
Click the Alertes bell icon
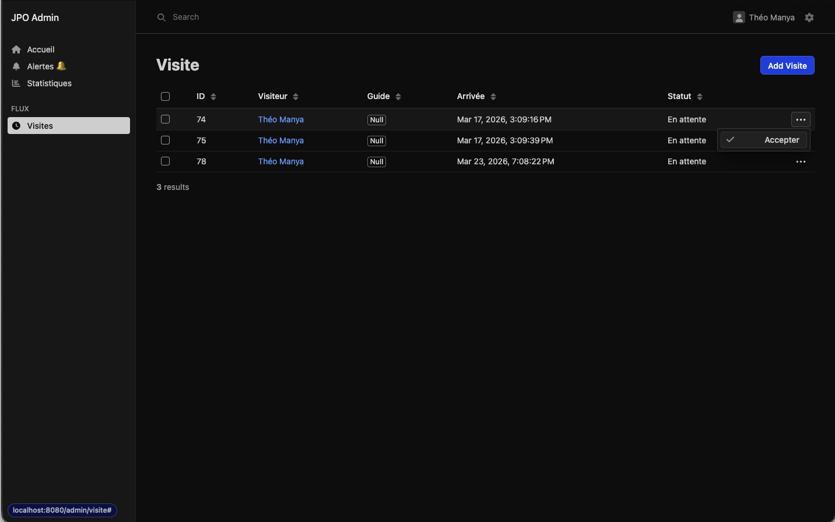pyautogui.click(x=16, y=66)
